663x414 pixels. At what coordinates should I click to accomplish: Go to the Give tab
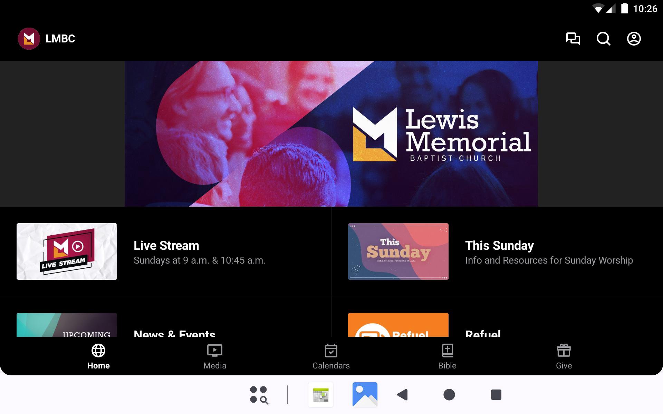564,357
